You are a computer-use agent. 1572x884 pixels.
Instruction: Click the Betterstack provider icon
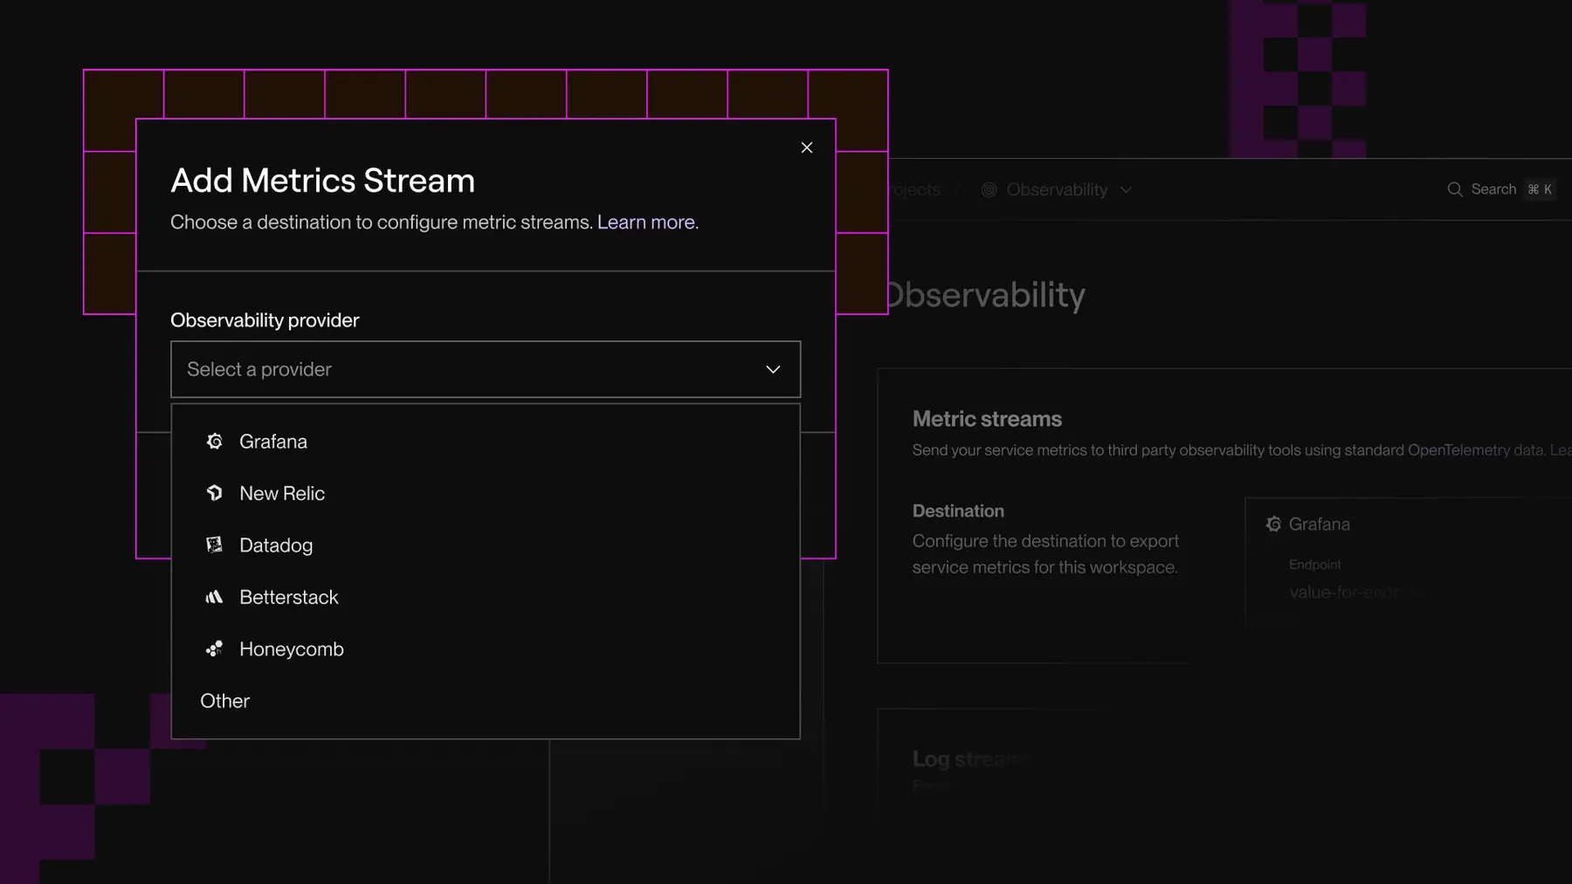click(215, 597)
